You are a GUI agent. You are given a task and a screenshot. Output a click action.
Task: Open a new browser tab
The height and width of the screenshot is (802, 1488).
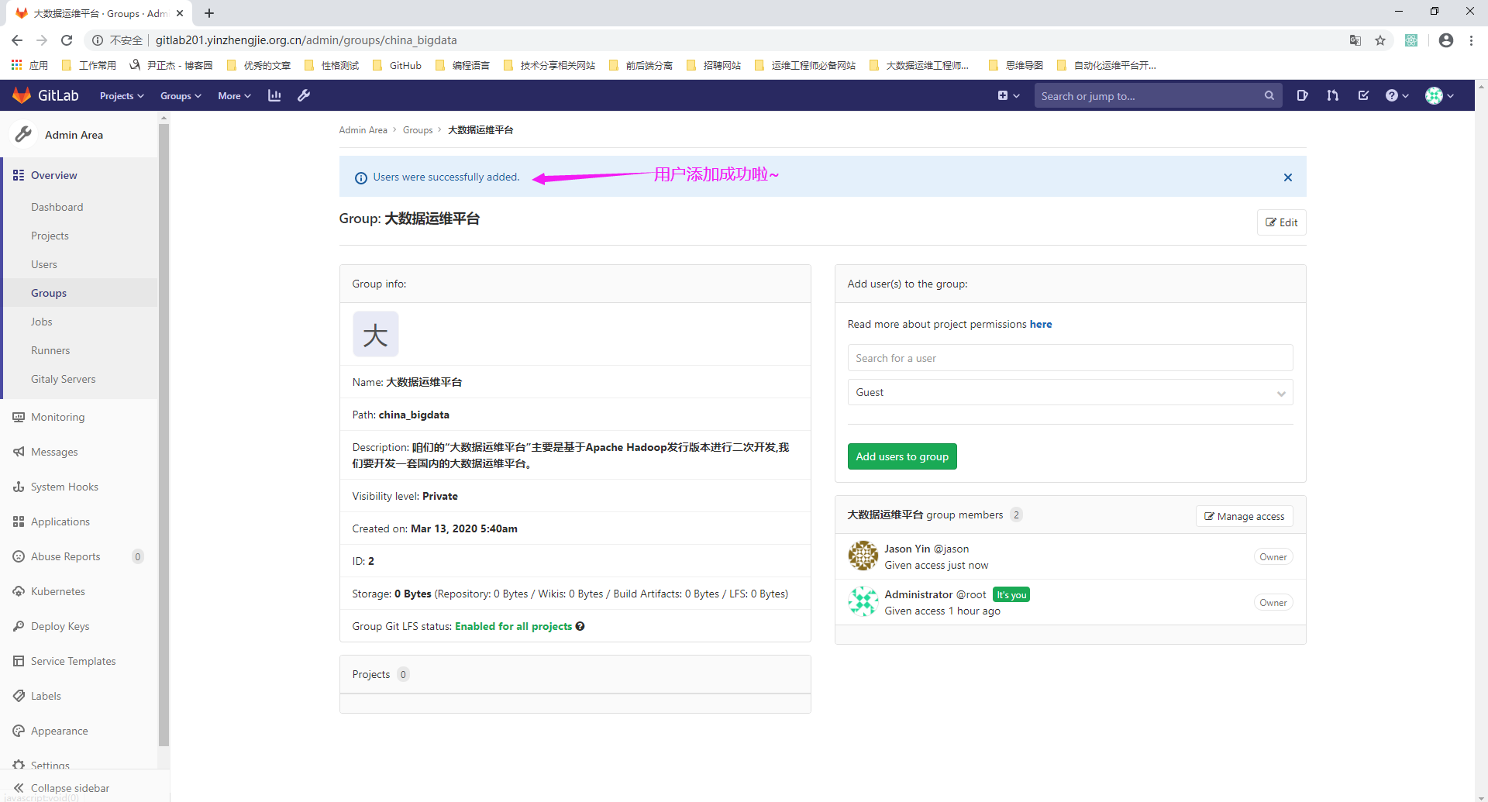coord(209,13)
